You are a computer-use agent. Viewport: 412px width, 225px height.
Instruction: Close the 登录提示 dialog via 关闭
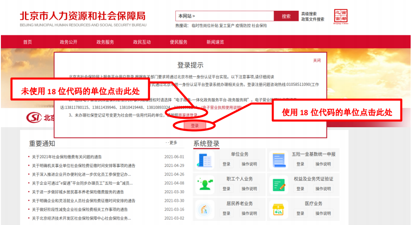(316, 60)
